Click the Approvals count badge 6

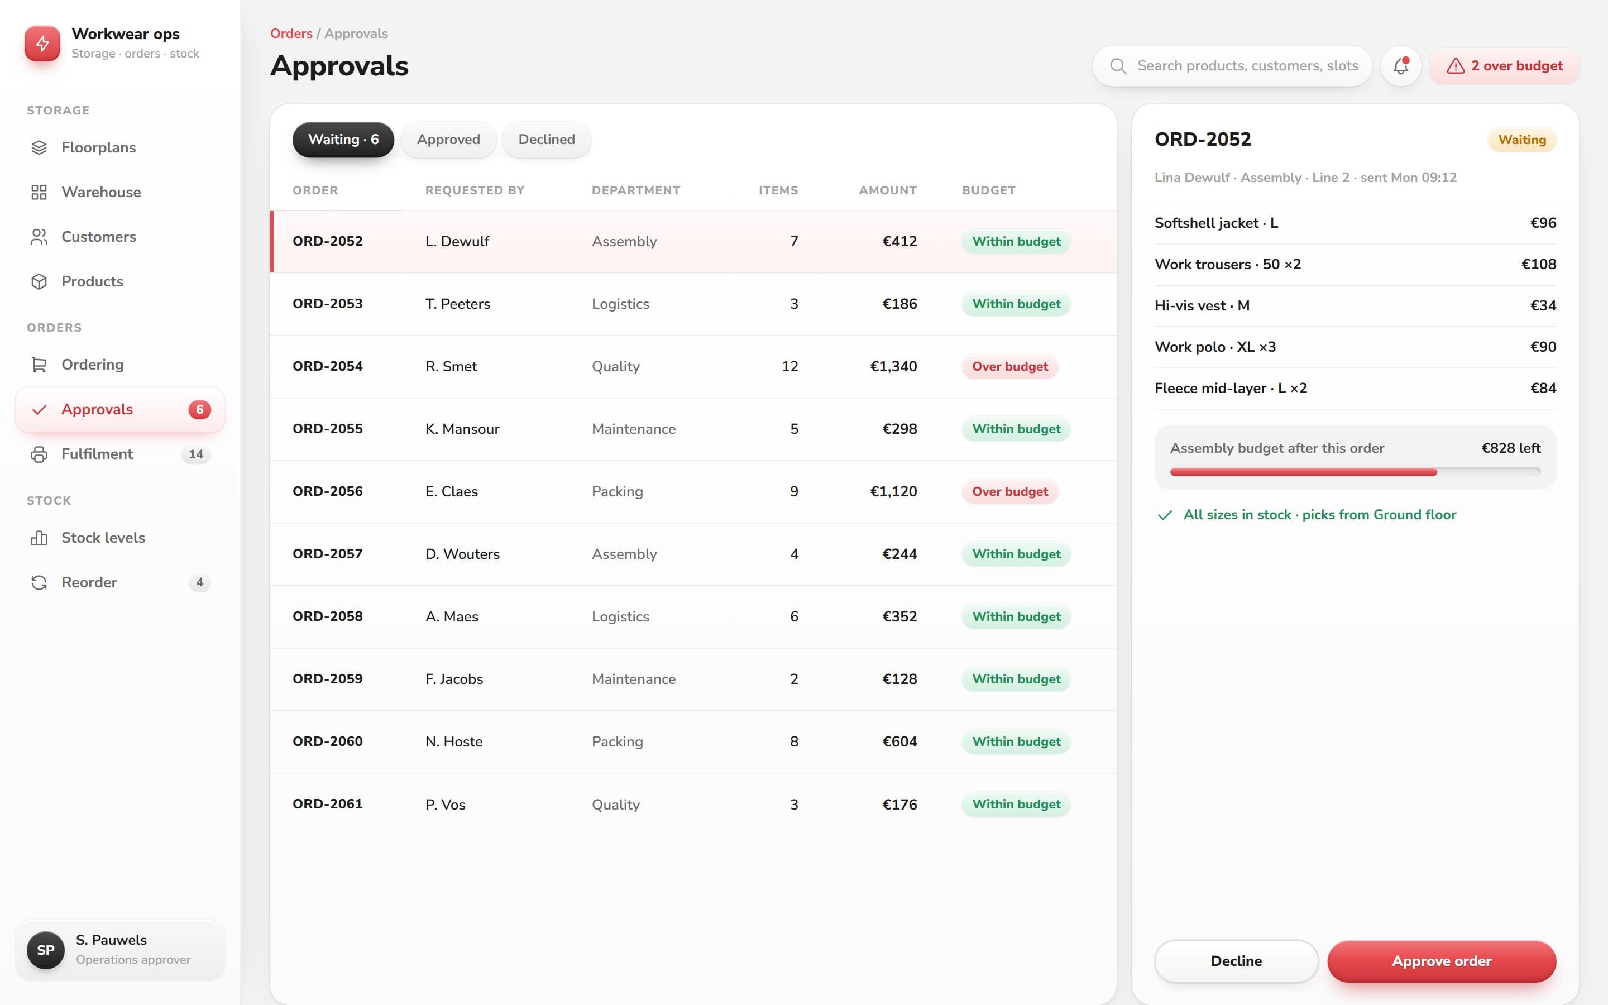coord(199,409)
